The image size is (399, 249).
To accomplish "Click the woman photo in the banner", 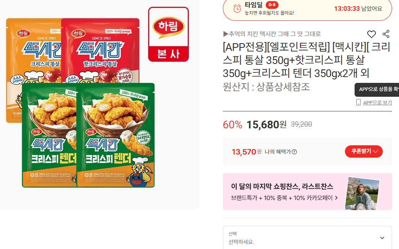I will click(x=362, y=193).
